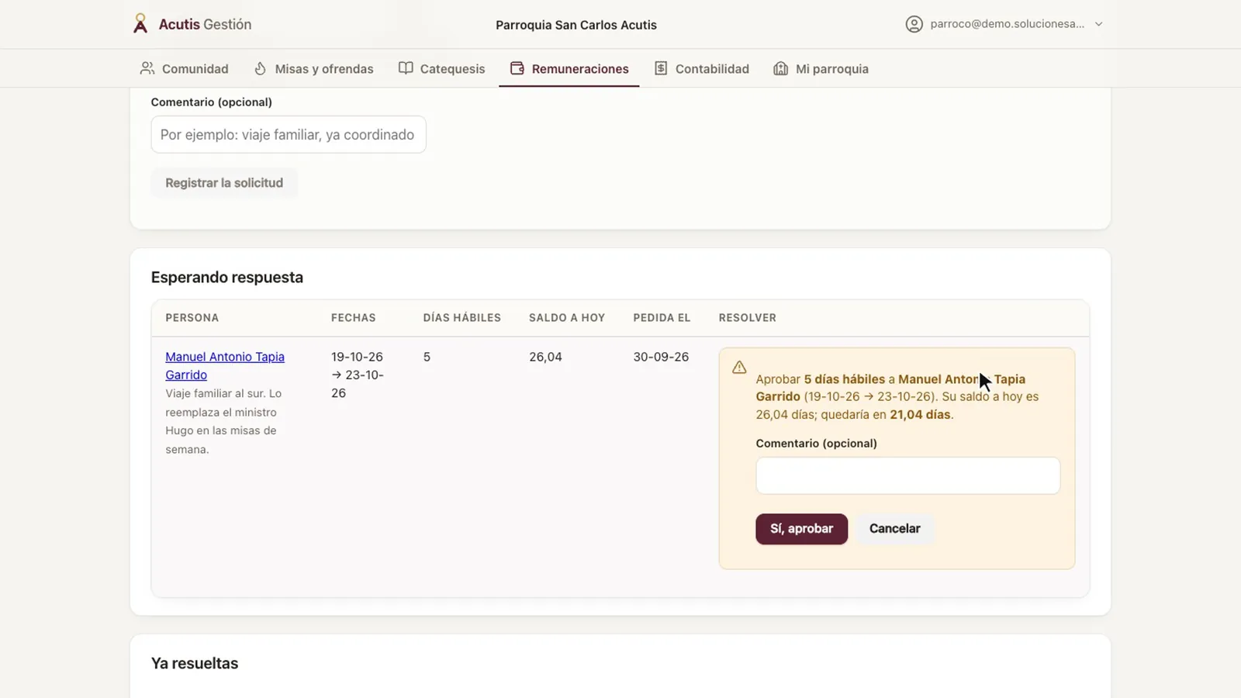Confirm with the Sí, aprobar button
This screenshot has height=698, width=1241.
(801, 529)
